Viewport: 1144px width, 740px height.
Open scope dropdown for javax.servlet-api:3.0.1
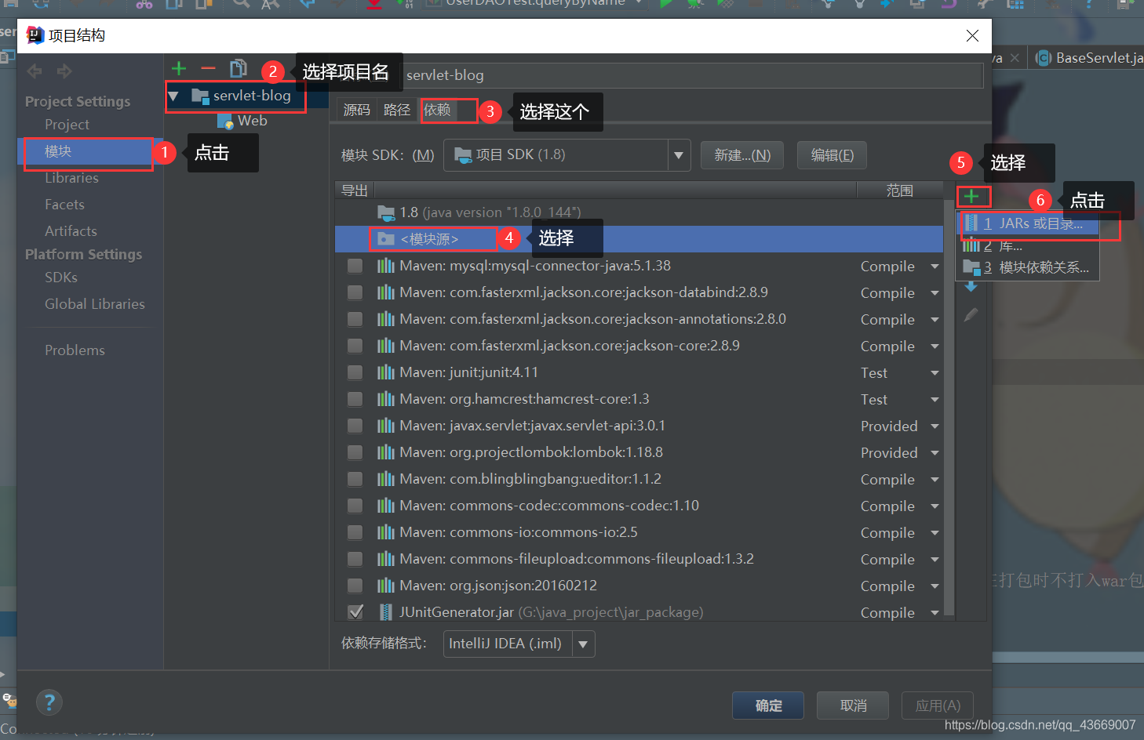pos(935,426)
